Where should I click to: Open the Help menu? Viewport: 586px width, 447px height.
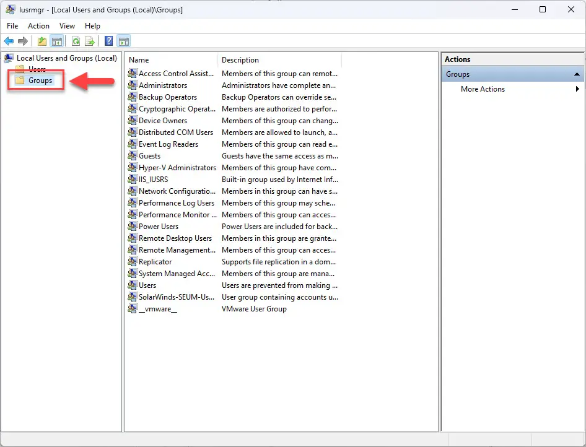(x=92, y=26)
